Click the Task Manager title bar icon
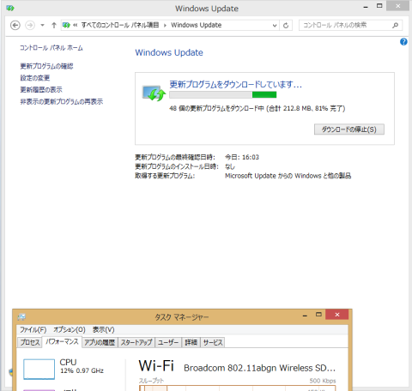The height and width of the screenshot is (391, 412). coord(21,317)
